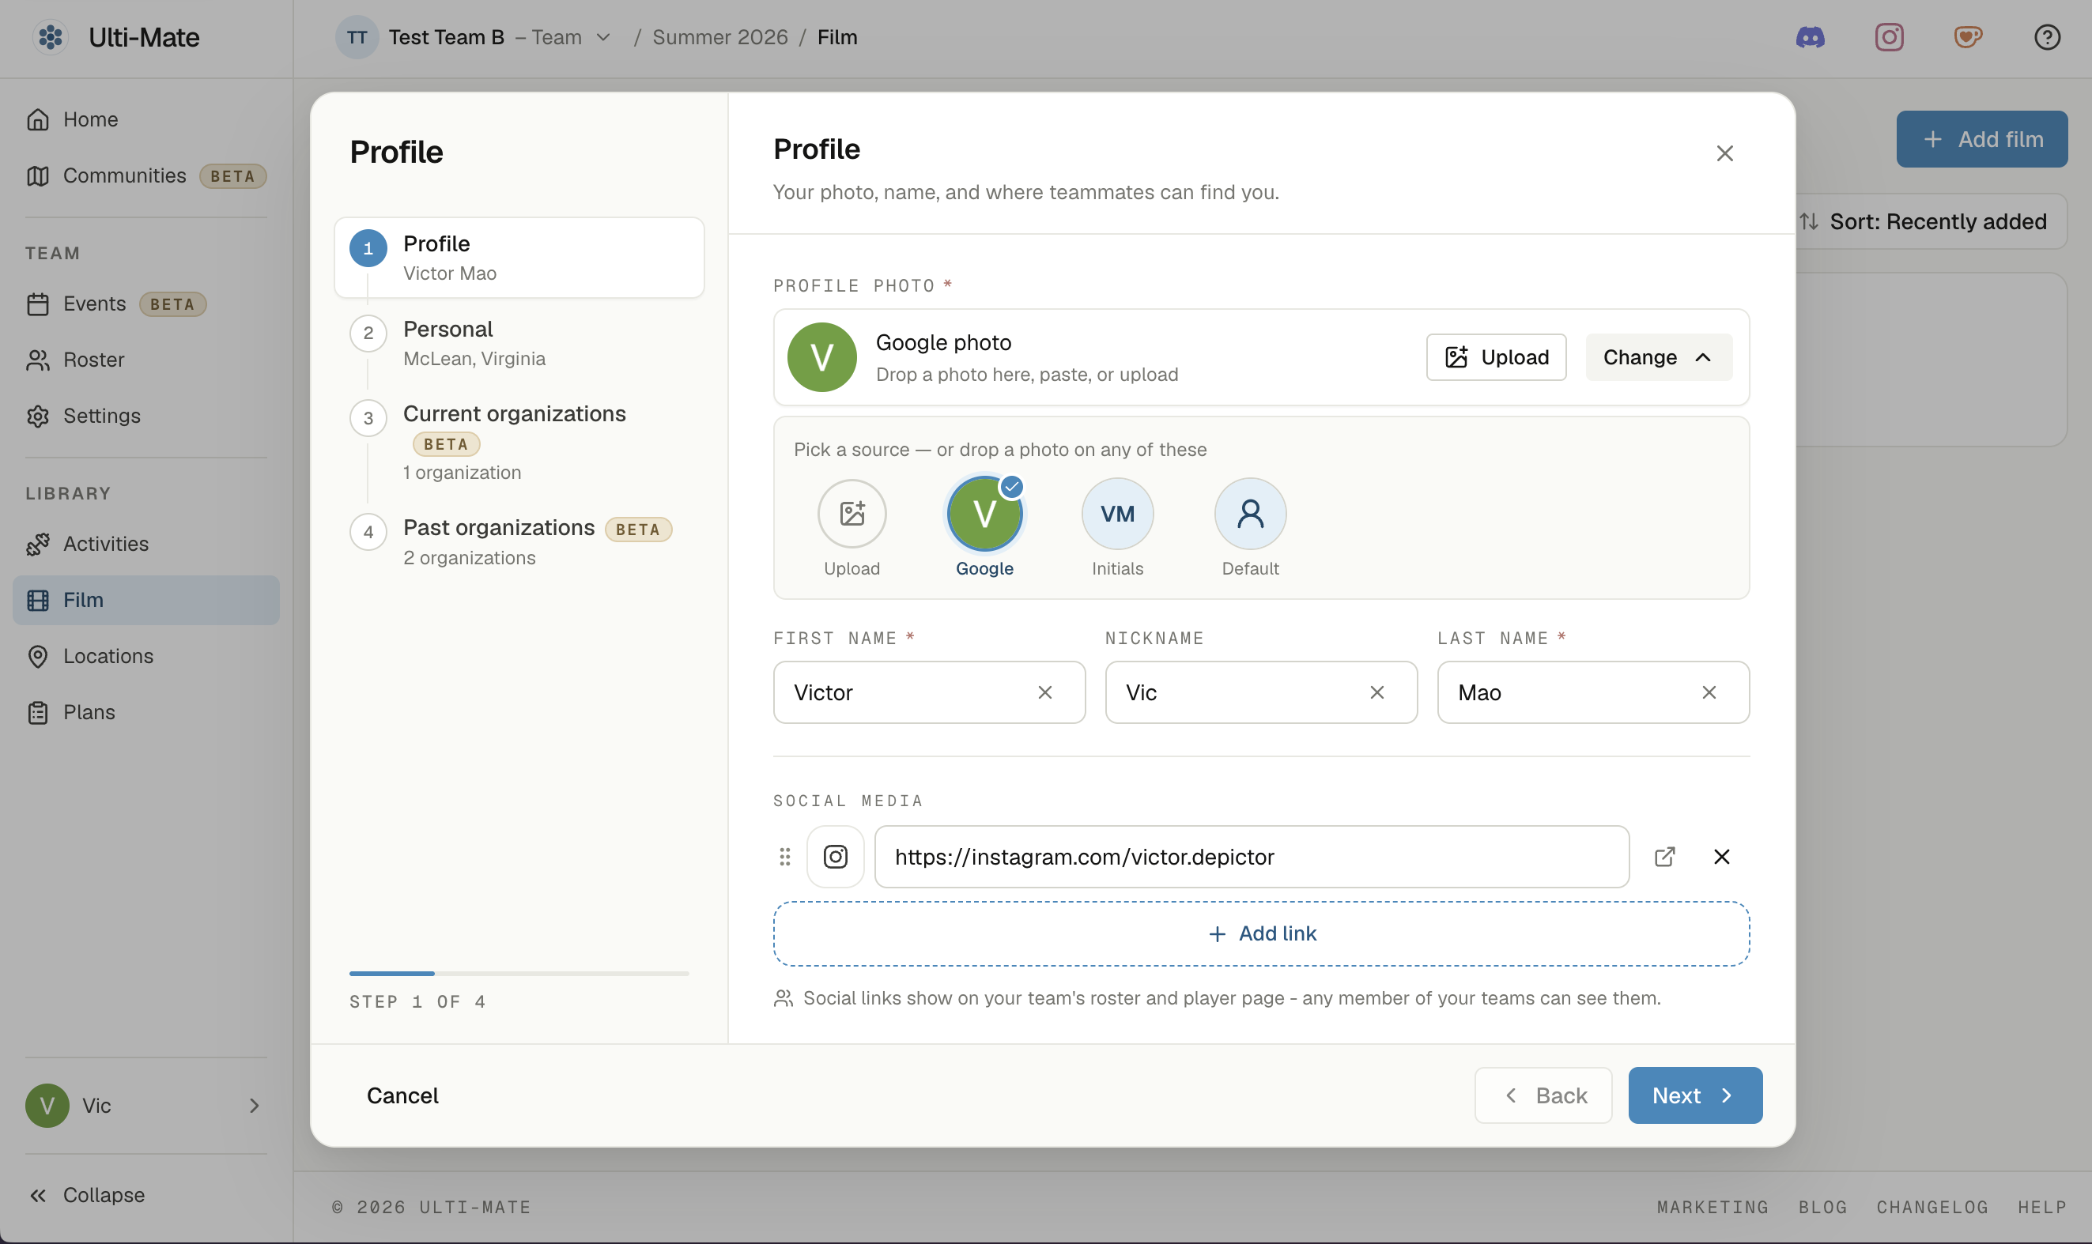The width and height of the screenshot is (2092, 1244).
Task: Clear the Last Name field
Action: pyautogui.click(x=1709, y=692)
